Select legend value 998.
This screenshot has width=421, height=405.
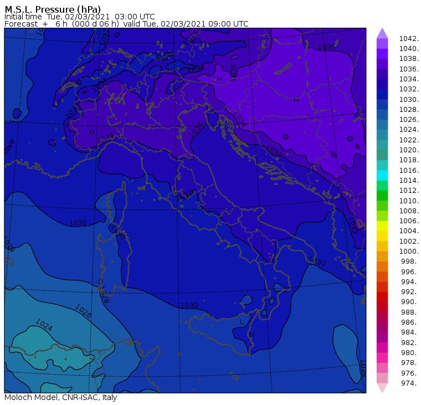coord(410,261)
